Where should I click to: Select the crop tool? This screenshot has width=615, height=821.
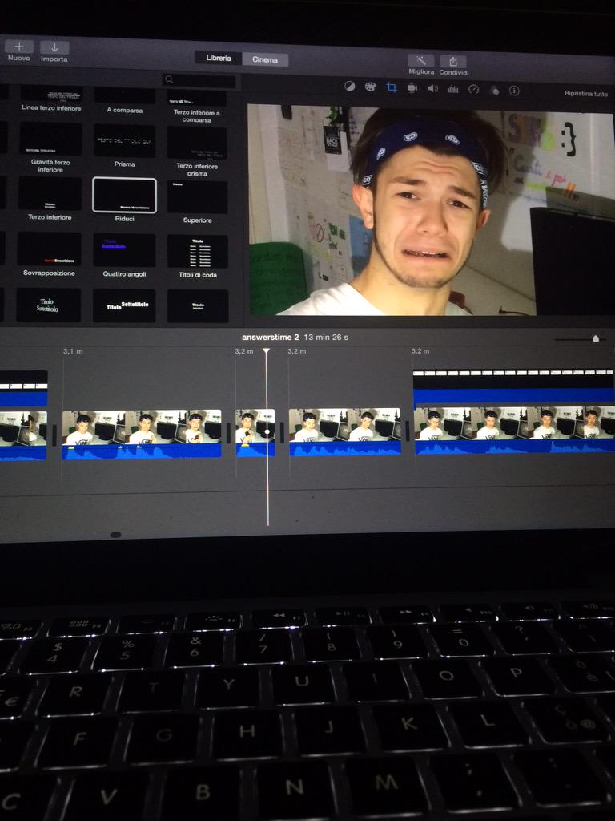coord(391,87)
